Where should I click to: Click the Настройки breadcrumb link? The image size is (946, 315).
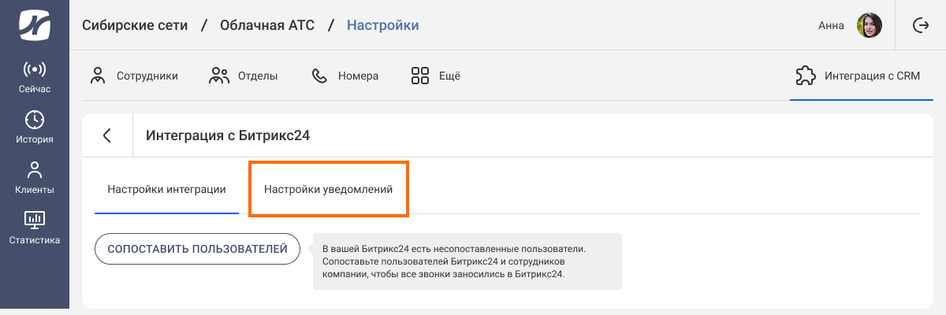point(382,25)
